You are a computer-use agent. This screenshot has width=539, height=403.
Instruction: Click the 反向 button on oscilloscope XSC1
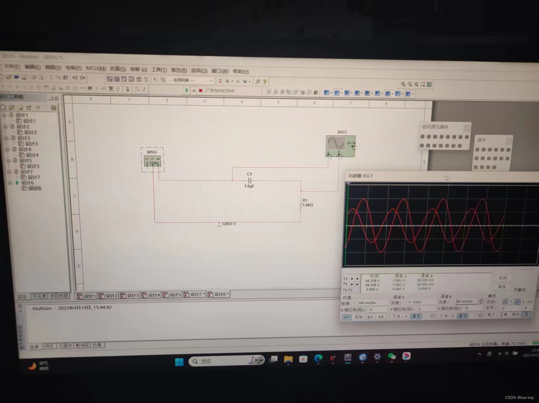tap(503, 278)
